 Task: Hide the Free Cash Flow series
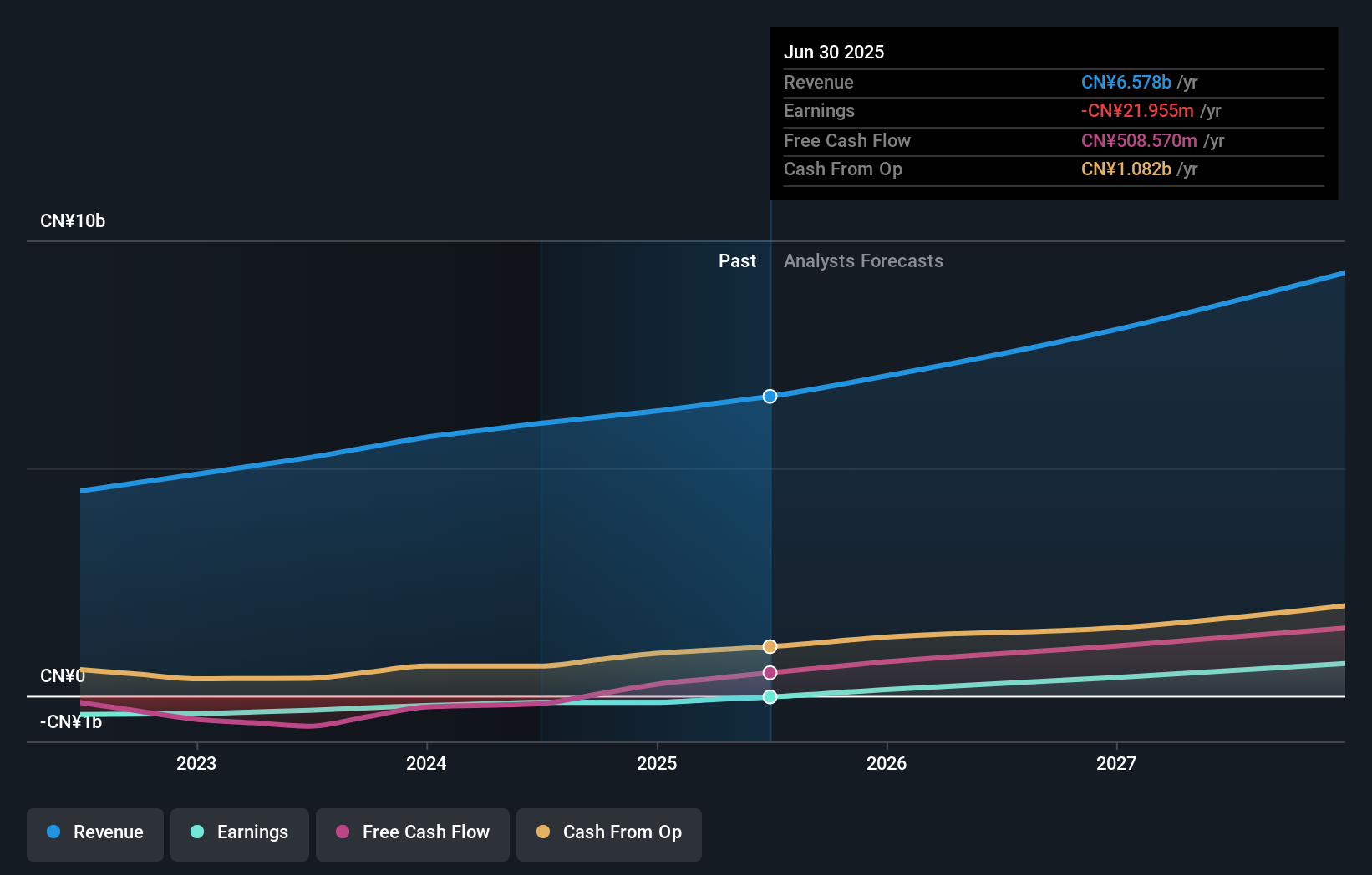point(413,833)
